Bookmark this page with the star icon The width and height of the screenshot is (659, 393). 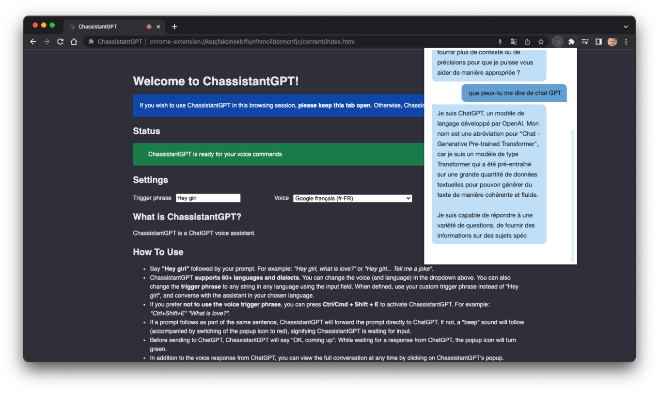pos(541,42)
